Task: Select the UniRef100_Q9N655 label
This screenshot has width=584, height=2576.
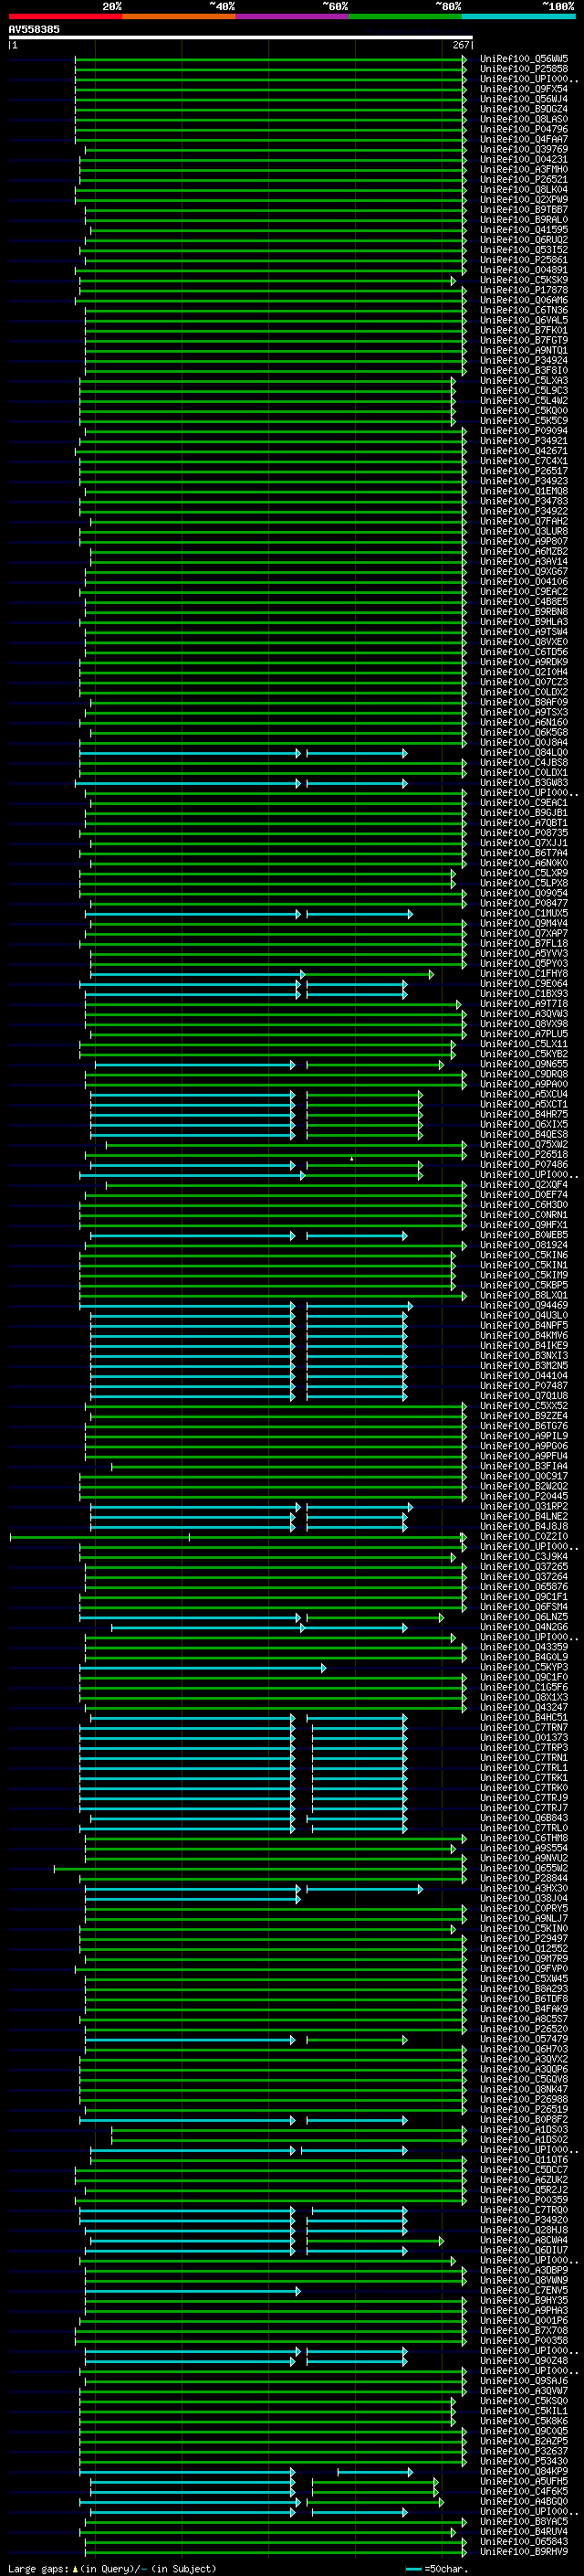Action: pyautogui.click(x=524, y=1064)
